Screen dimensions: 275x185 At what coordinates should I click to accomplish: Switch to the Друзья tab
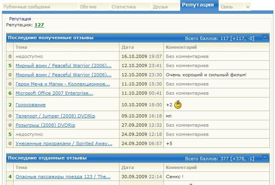click(165, 7)
